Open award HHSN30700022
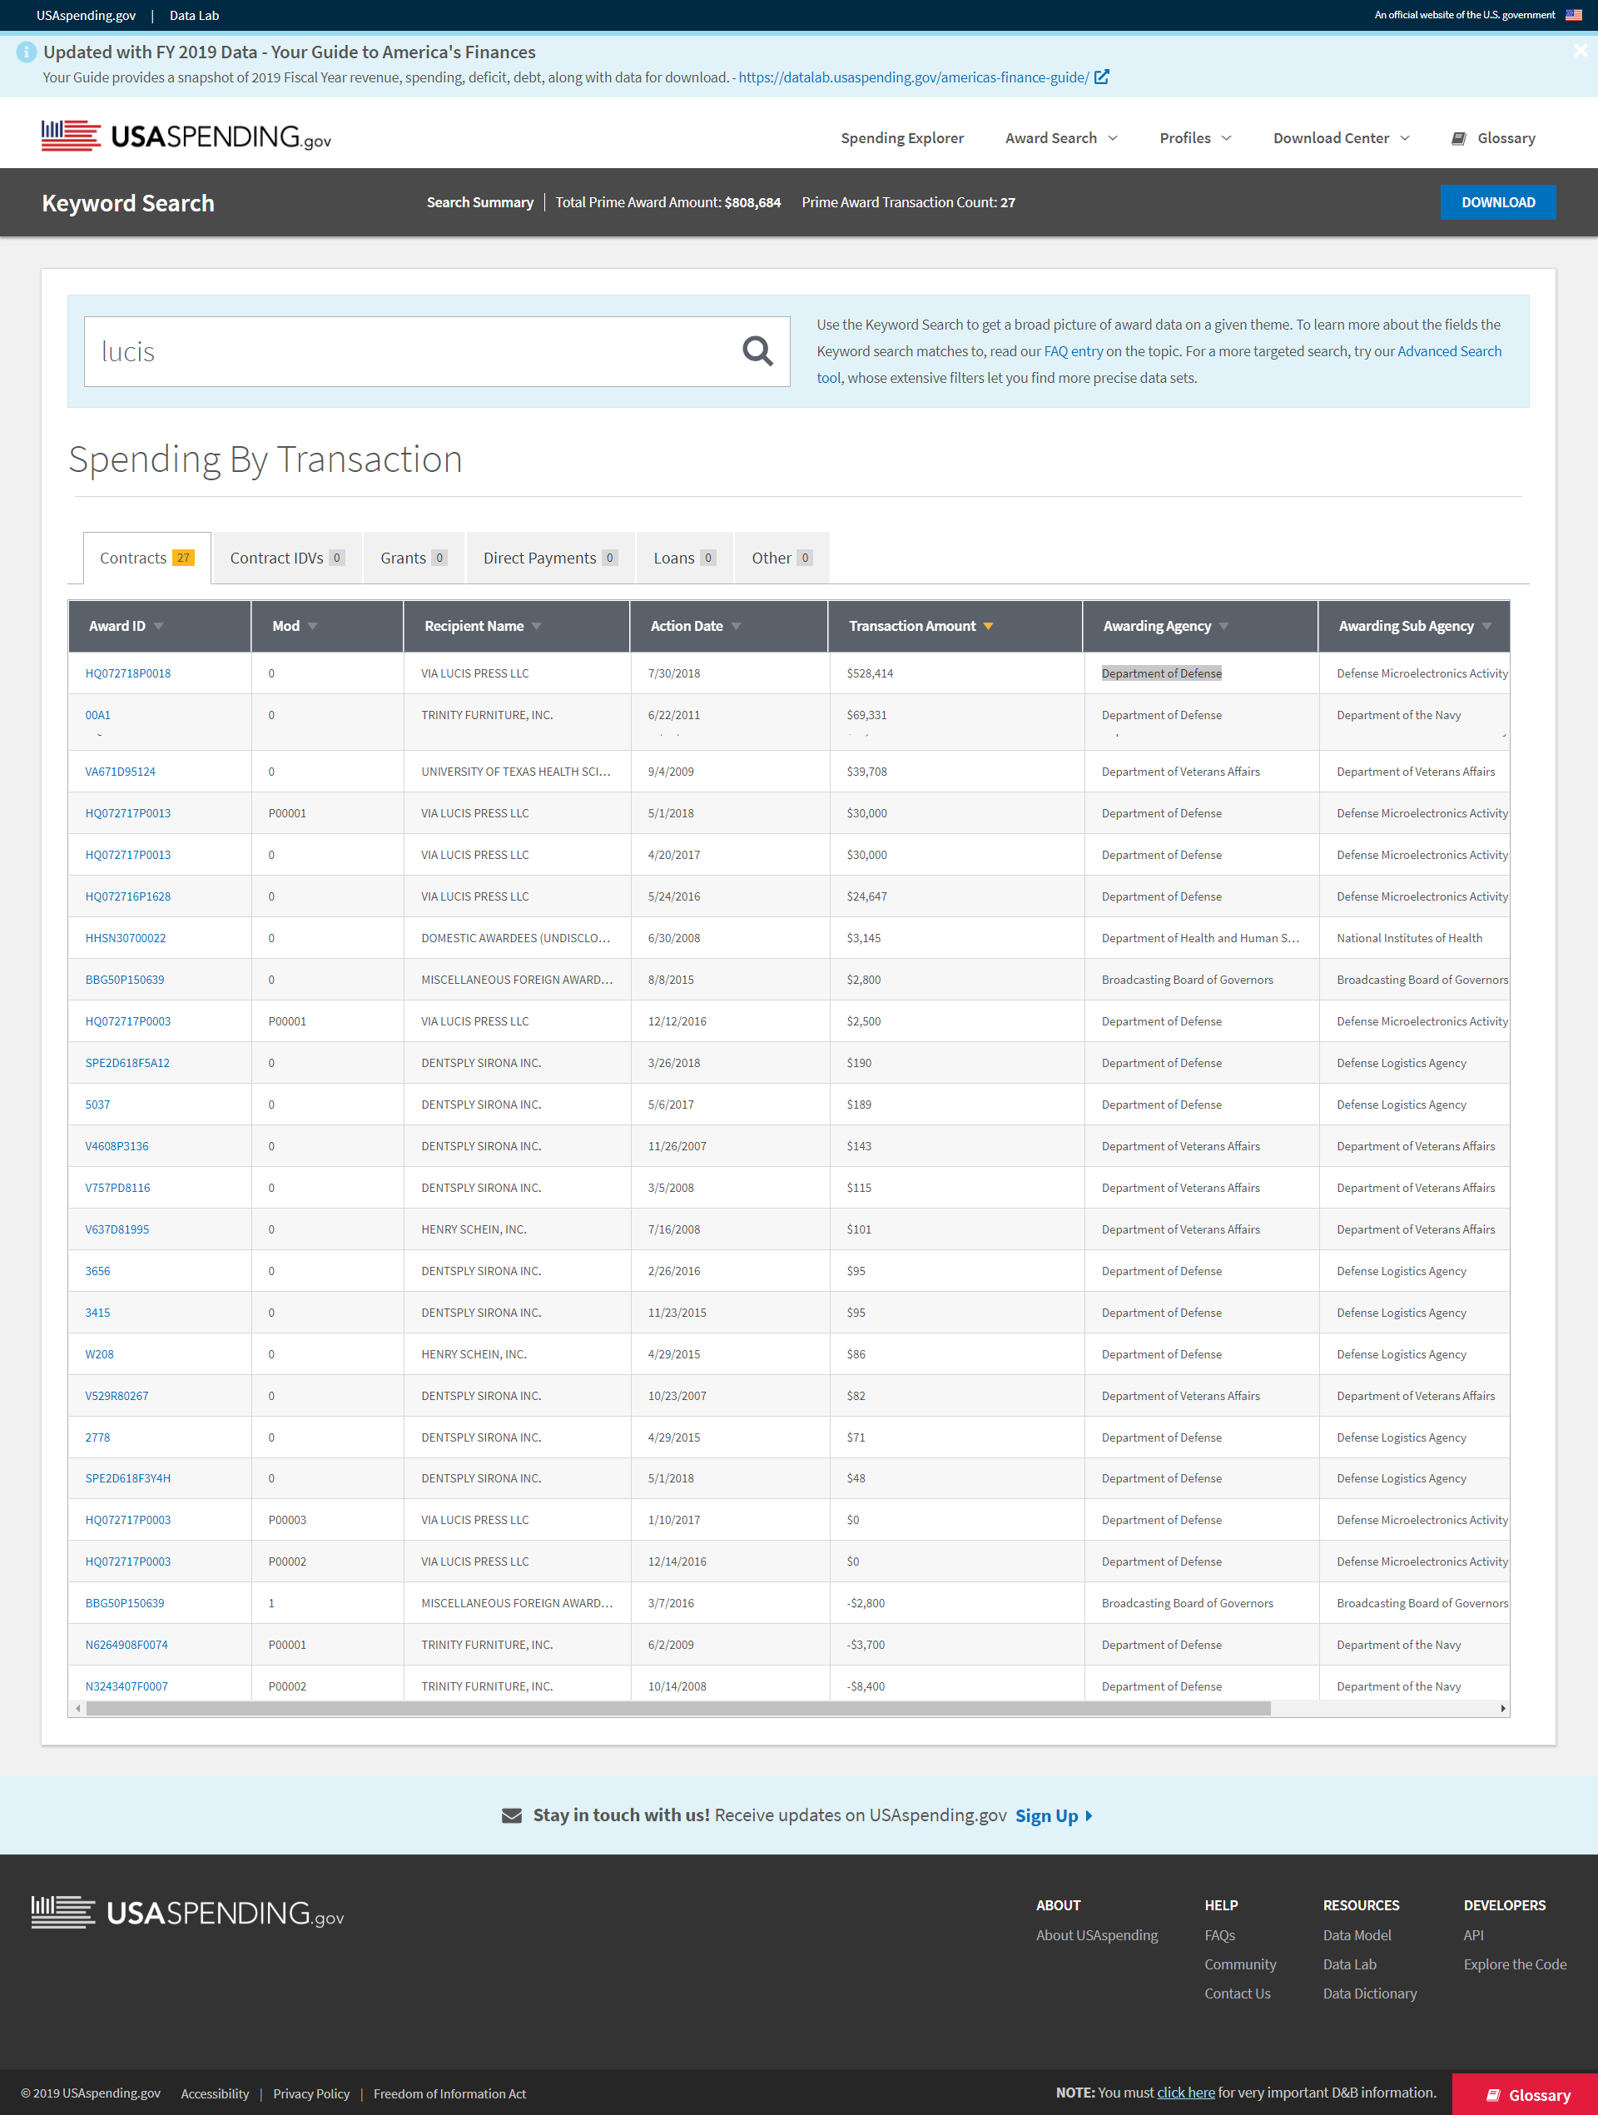The image size is (1598, 2115). coord(126,938)
